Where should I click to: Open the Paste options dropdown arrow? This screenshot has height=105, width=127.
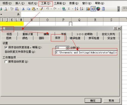[x=37, y=9]
